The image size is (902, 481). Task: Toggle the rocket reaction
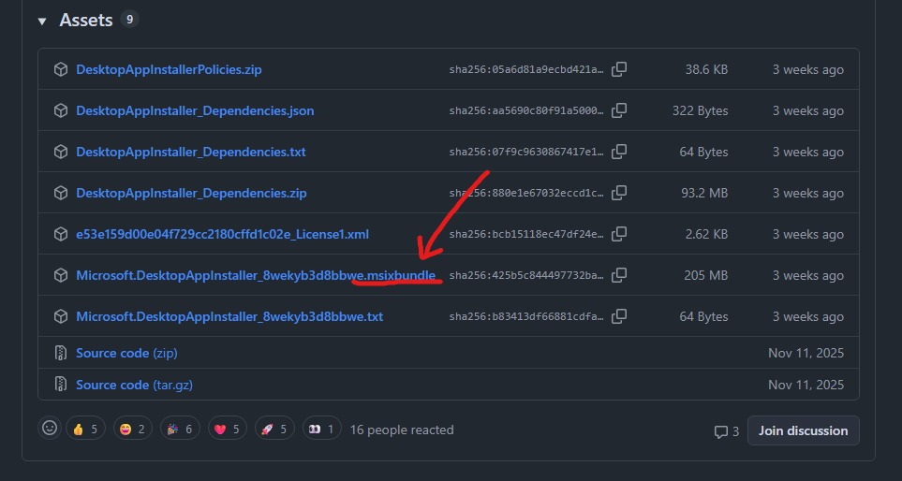274,429
